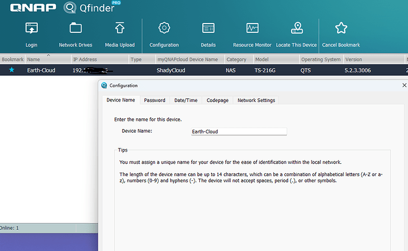Viewport: 408px width, 251px height.
Task: Click Locate This Device icon
Action: click(297, 28)
